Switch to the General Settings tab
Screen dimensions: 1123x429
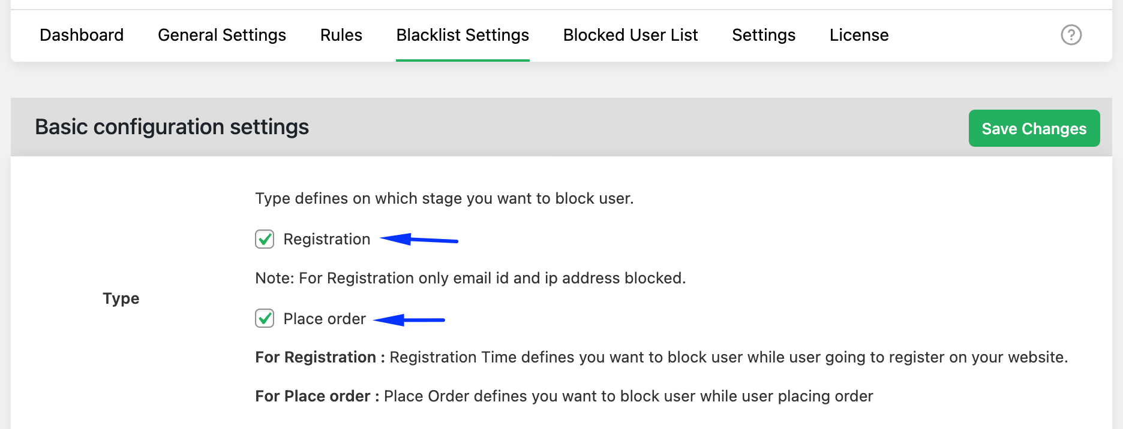click(x=222, y=35)
